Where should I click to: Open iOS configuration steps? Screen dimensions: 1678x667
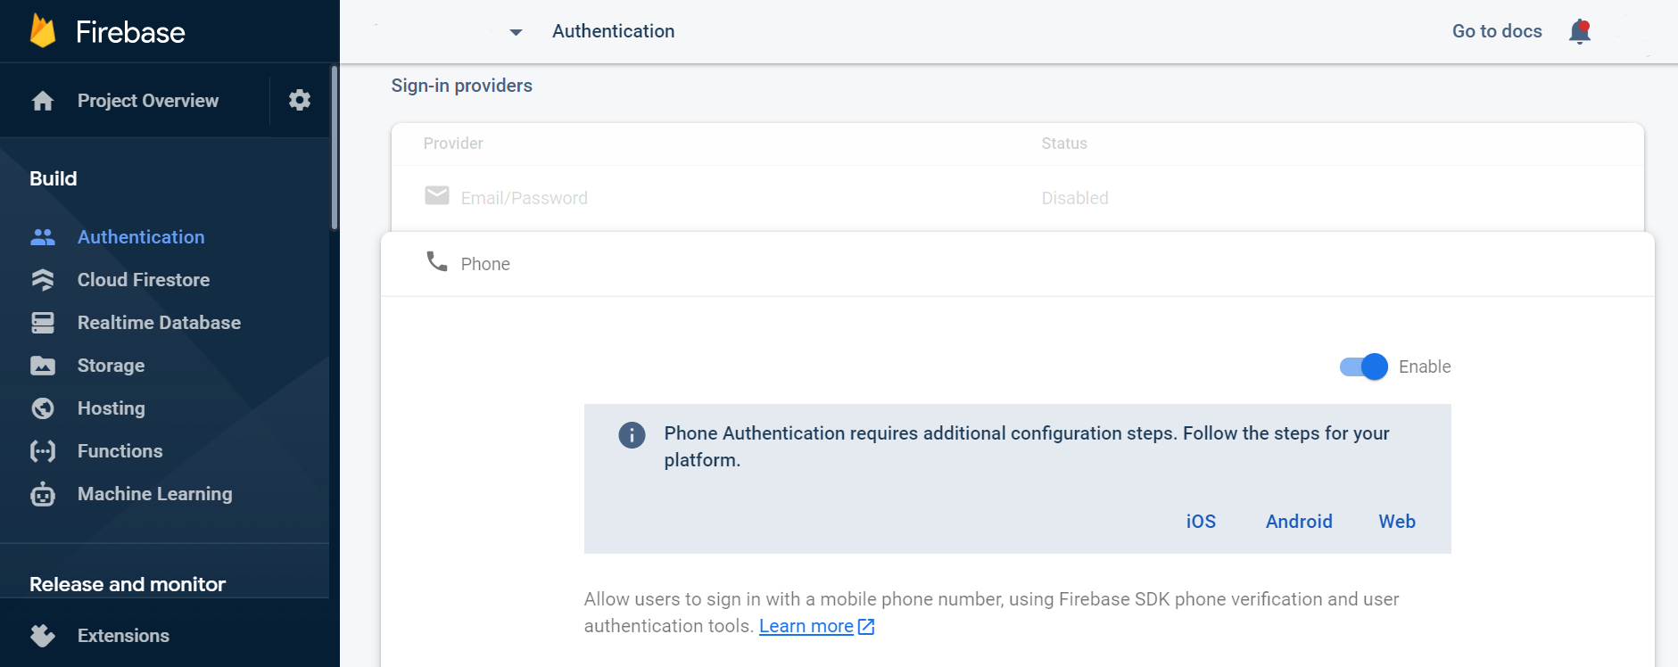(1201, 522)
